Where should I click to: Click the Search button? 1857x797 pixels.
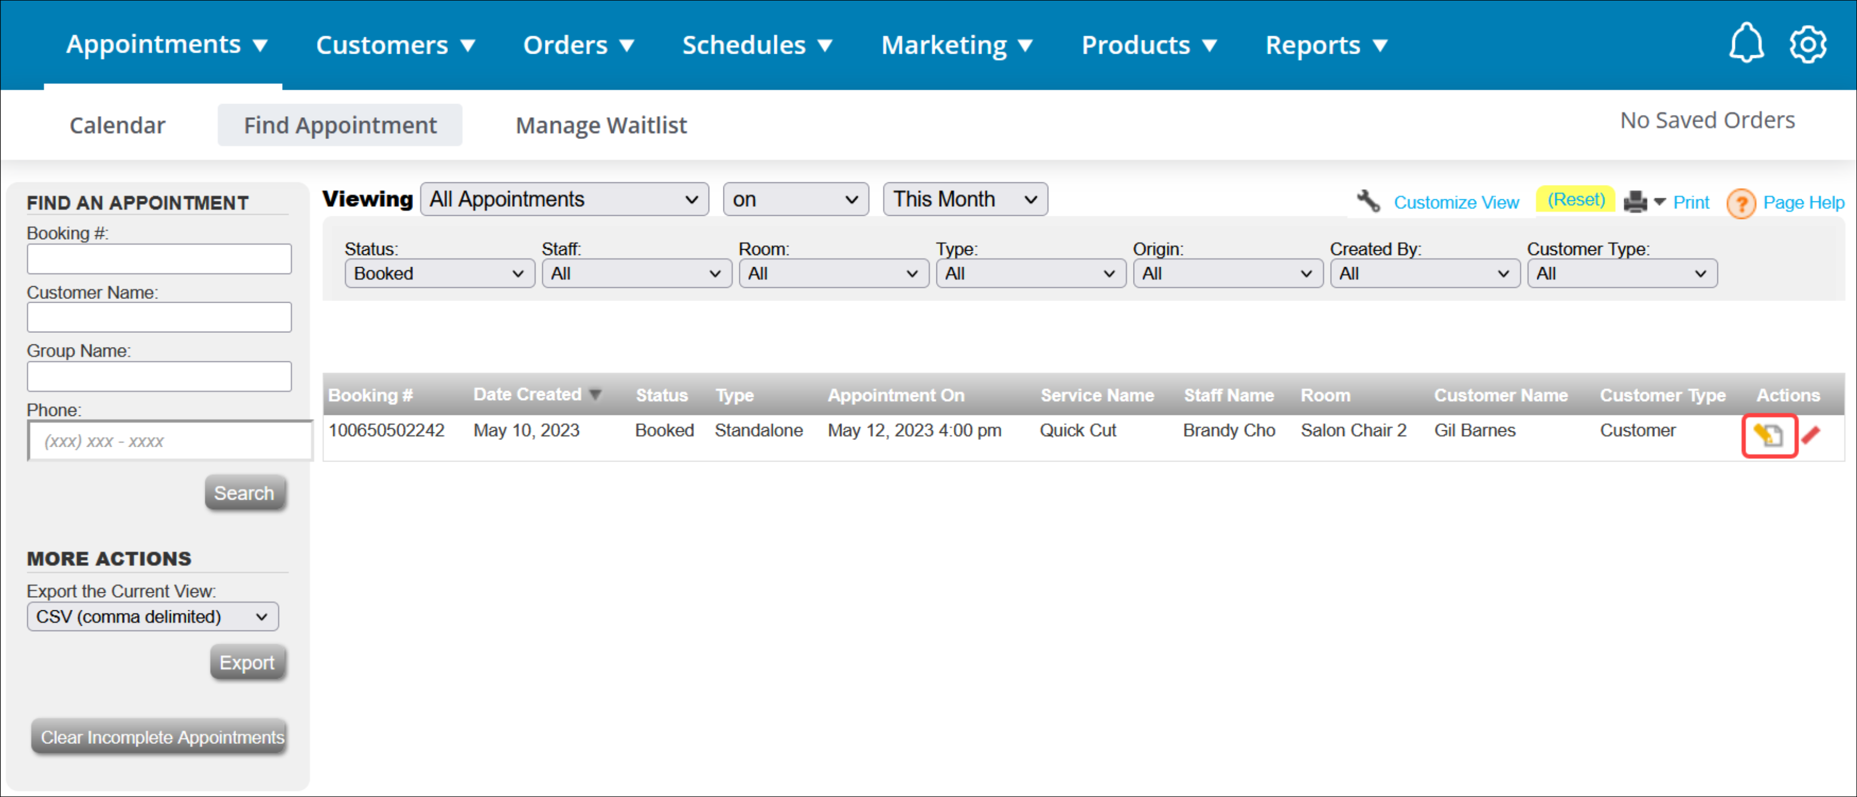coord(244,493)
